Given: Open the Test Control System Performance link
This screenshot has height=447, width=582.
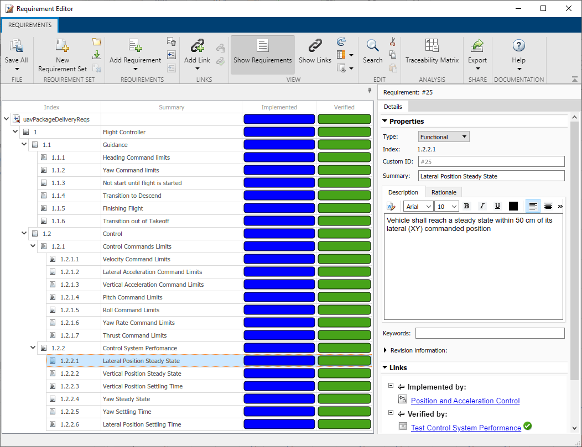Looking at the screenshot, I should tap(465, 428).
